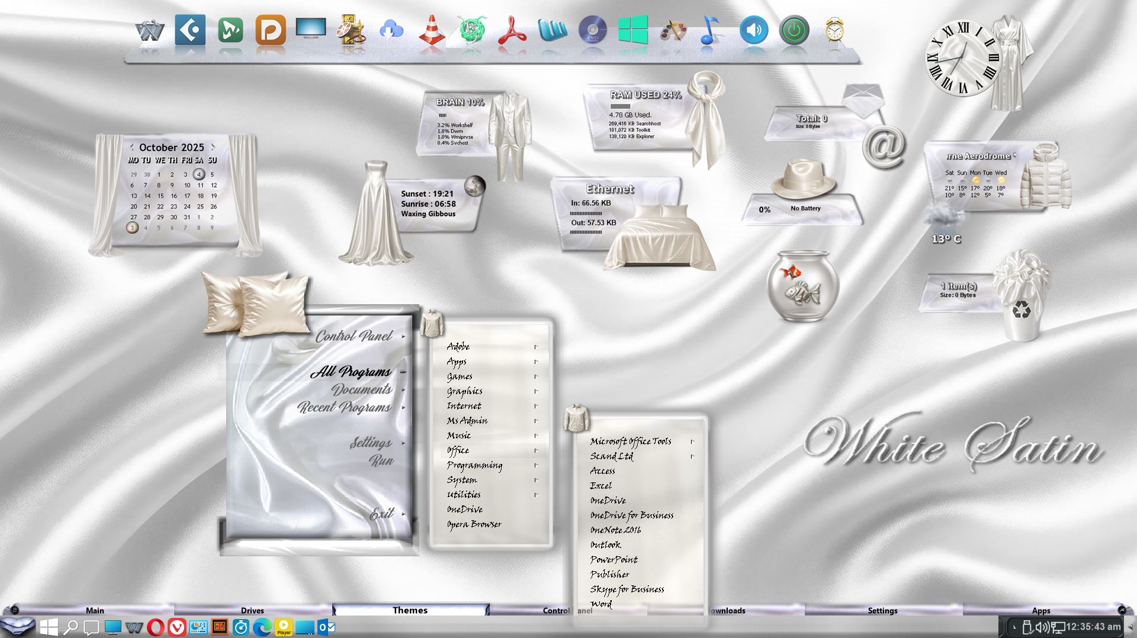Launch VLC media player from the dock
The width and height of the screenshot is (1137, 638).
pos(432,31)
